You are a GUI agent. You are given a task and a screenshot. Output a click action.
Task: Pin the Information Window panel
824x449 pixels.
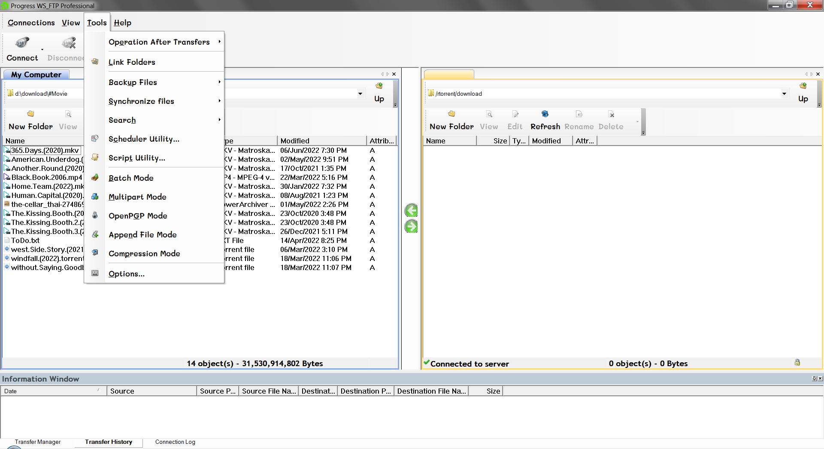tap(814, 378)
